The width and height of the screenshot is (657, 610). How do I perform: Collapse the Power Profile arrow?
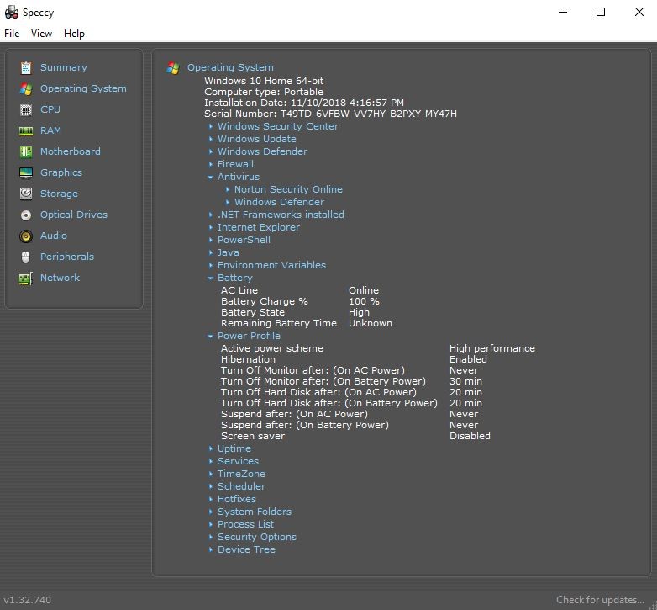coord(210,336)
